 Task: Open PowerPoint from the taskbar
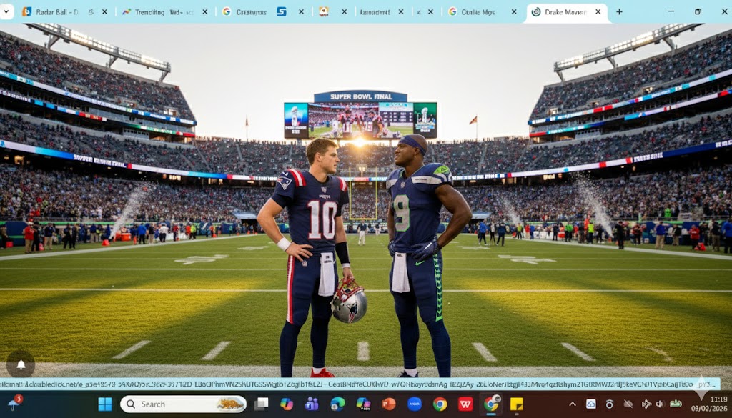point(388,404)
